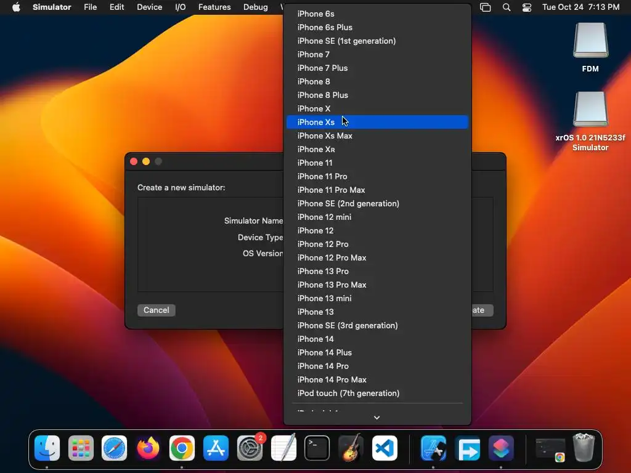Select the FDM drive on the desktop
This screenshot has width=631, height=473.
click(x=590, y=47)
